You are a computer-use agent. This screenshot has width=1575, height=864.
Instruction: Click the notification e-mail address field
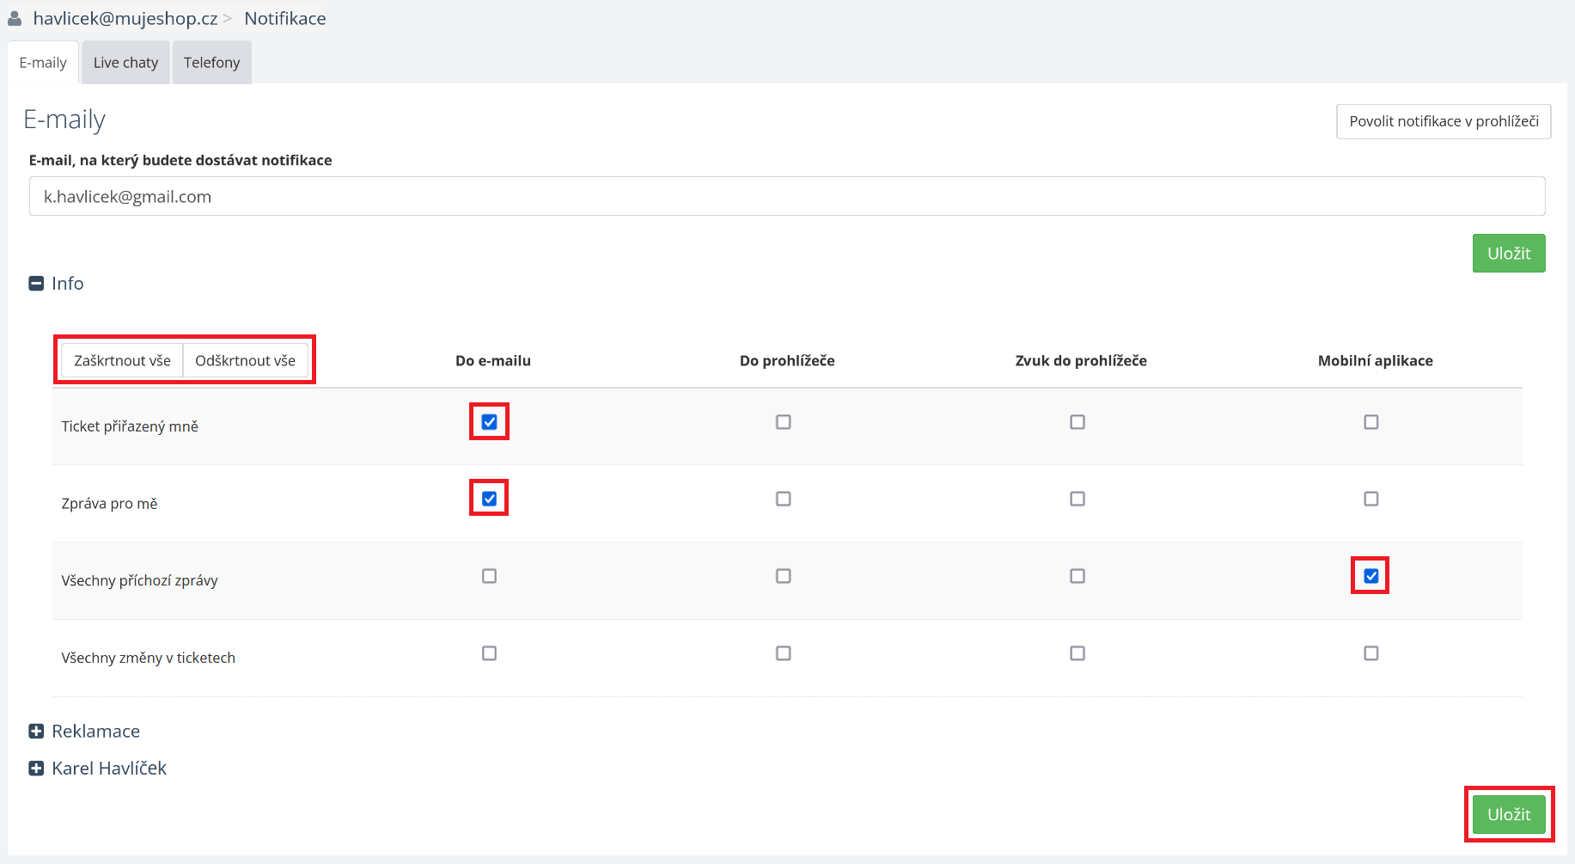pos(787,197)
